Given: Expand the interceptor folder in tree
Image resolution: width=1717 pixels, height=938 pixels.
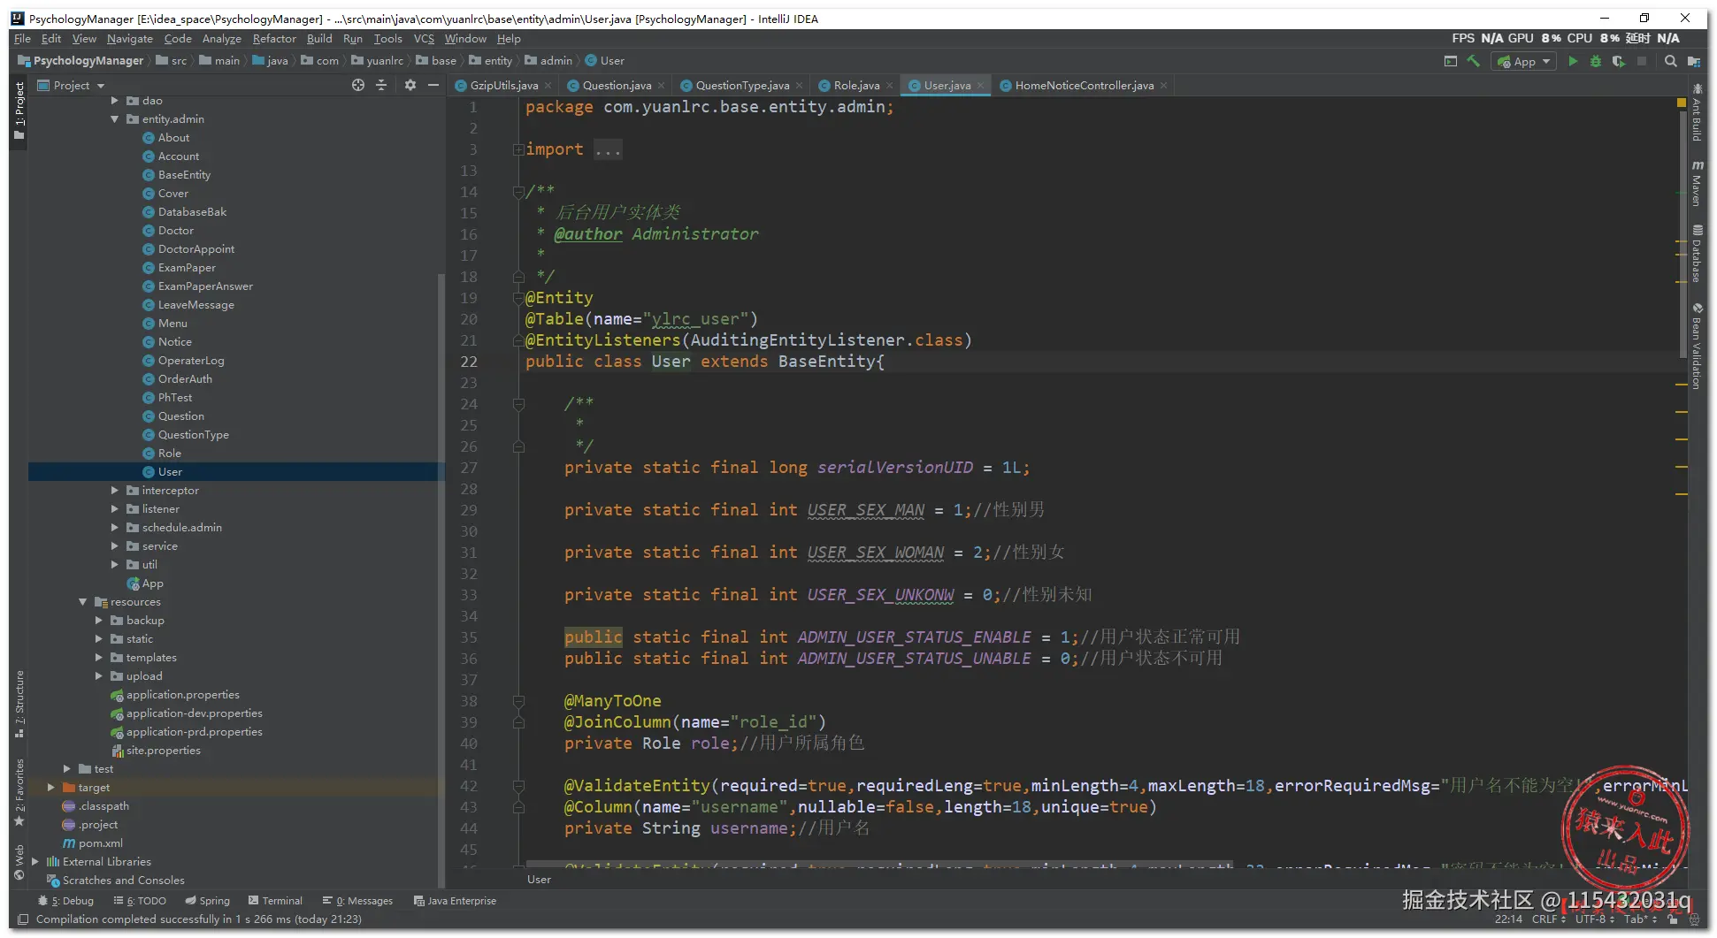Looking at the screenshot, I should click(114, 490).
